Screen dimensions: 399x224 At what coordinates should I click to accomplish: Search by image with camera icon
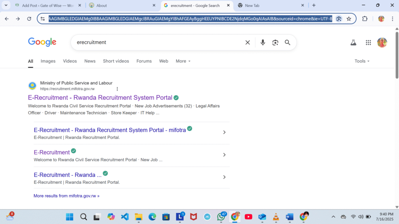tap(275, 43)
